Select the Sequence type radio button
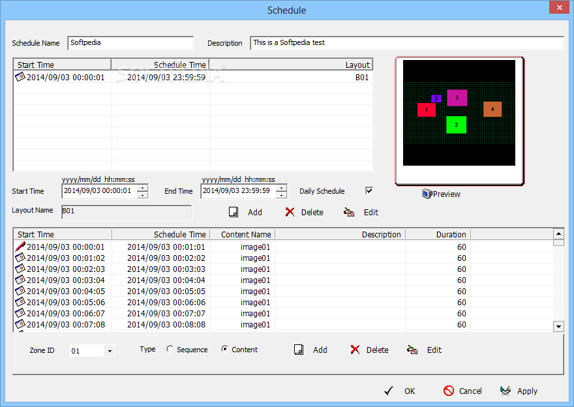 pos(170,349)
